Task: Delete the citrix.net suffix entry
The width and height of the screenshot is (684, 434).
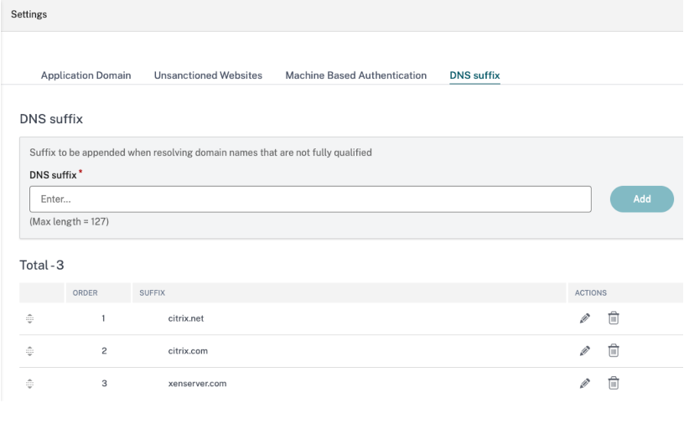Action: [x=614, y=318]
